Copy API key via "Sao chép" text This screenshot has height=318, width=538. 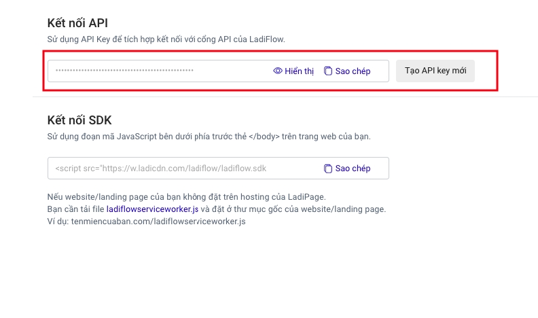coord(353,71)
